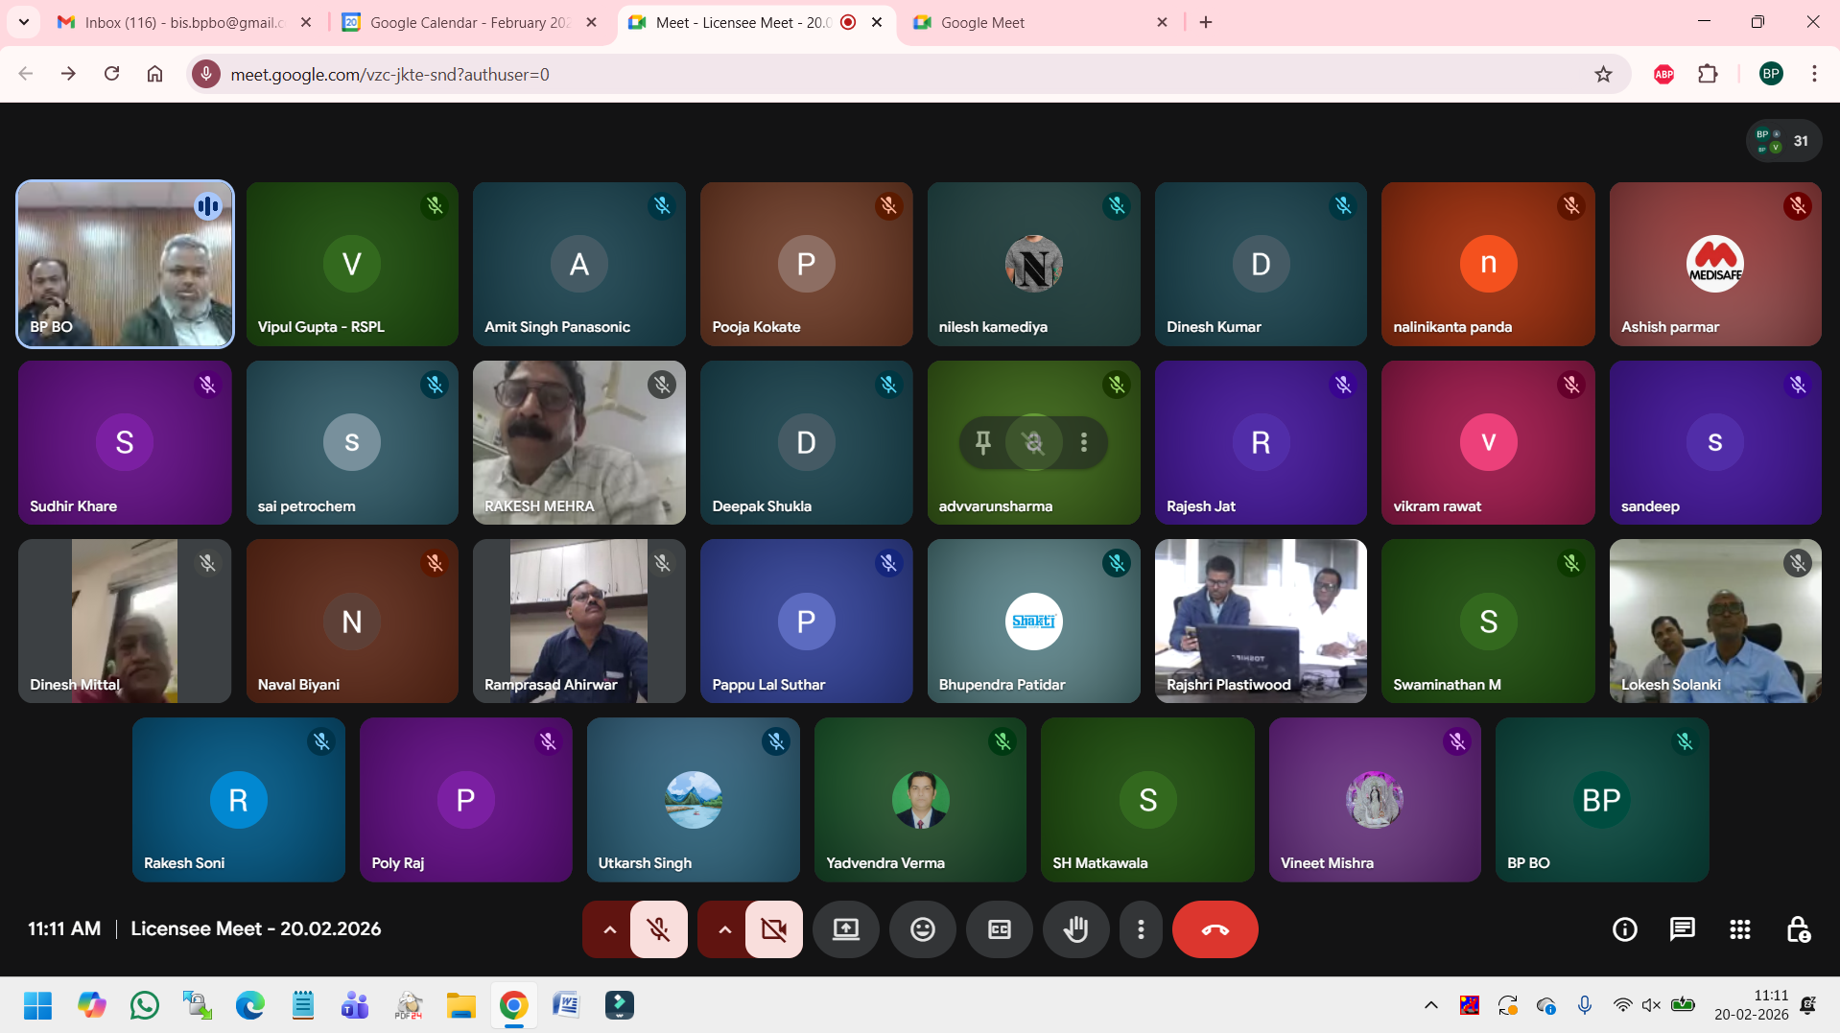Switch to the Gmail Inbox tab
The image size is (1840, 1033).
(182, 22)
